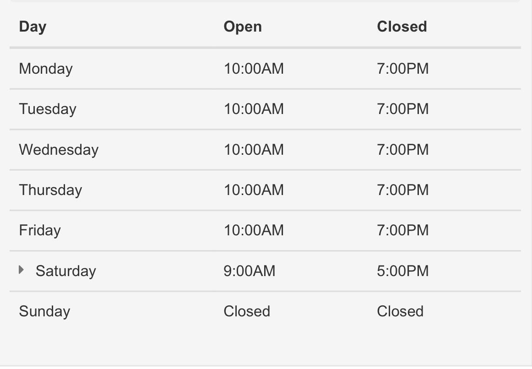
Task: Click Friday's 7:00PM closing time
Action: point(403,230)
